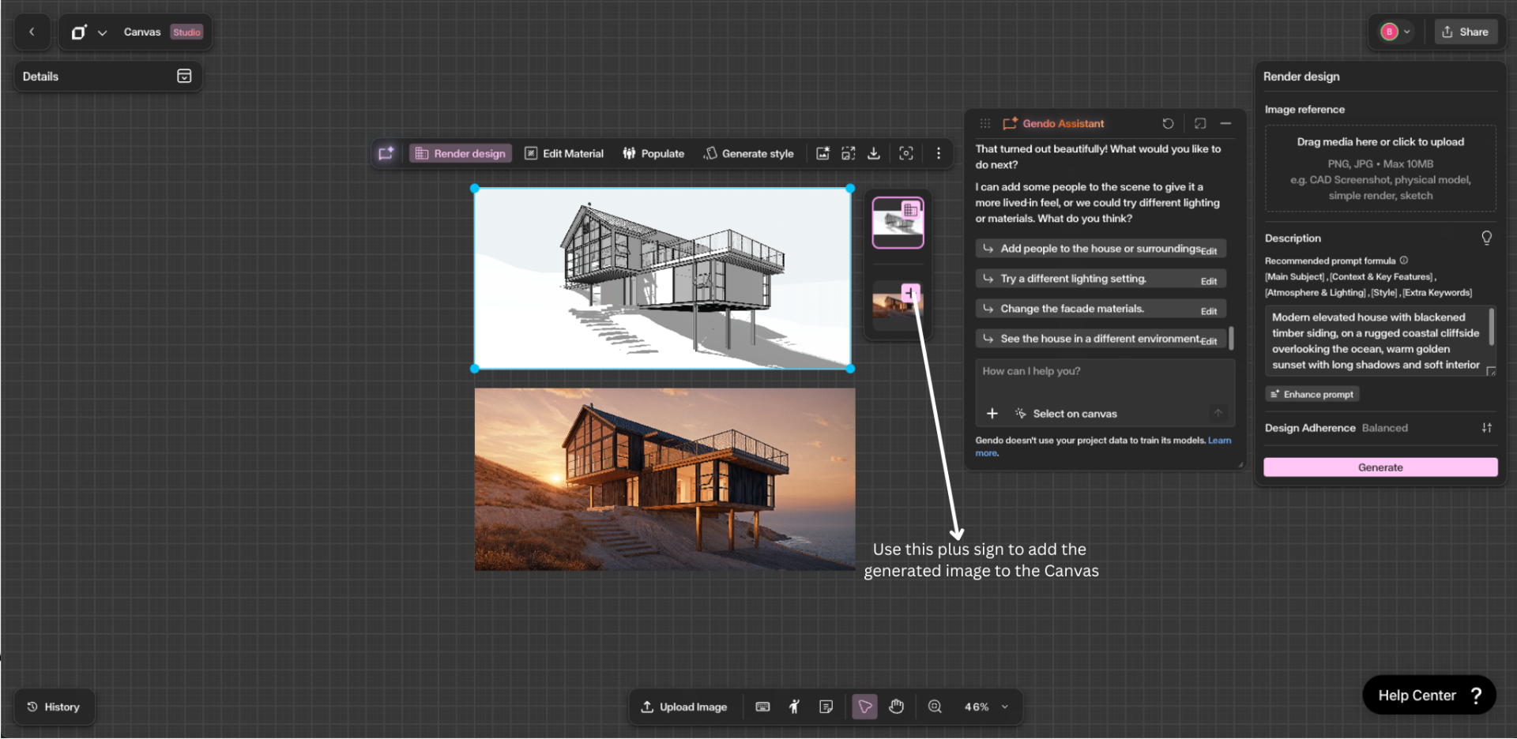Click the zoom-to-fit magnifier icon
Screen dimensions: 1517x739
pyautogui.click(x=935, y=707)
